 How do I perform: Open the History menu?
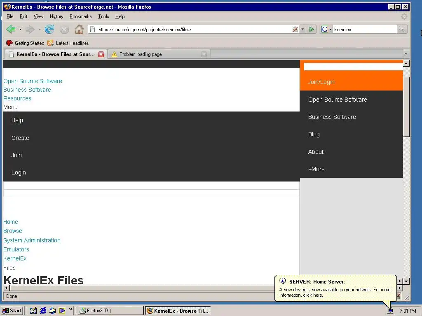click(x=56, y=16)
